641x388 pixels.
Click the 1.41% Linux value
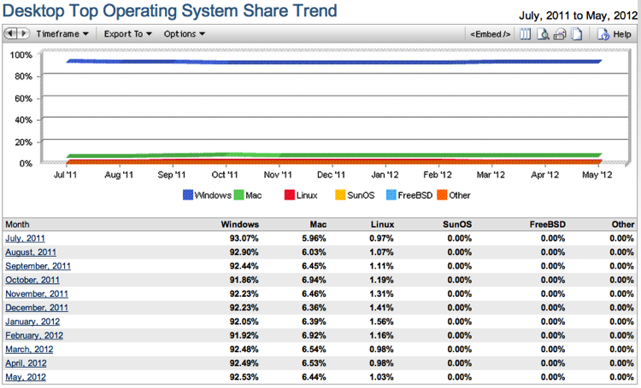[381, 308]
